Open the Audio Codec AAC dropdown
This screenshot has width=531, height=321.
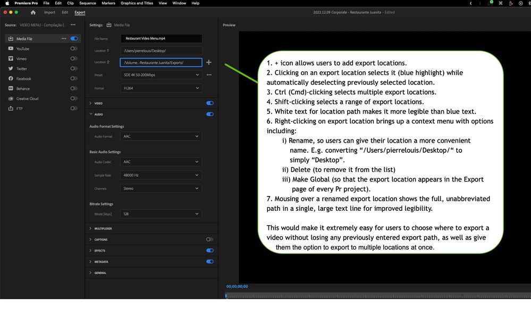pos(161,162)
